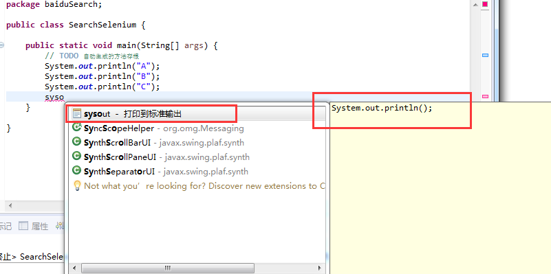
Task: Open the "Discover new extensions" suggestion
Action: pos(197,186)
